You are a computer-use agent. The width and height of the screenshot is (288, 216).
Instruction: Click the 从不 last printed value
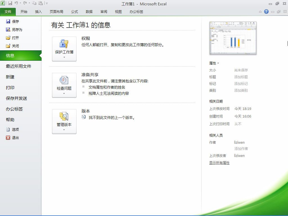[x=238, y=124]
